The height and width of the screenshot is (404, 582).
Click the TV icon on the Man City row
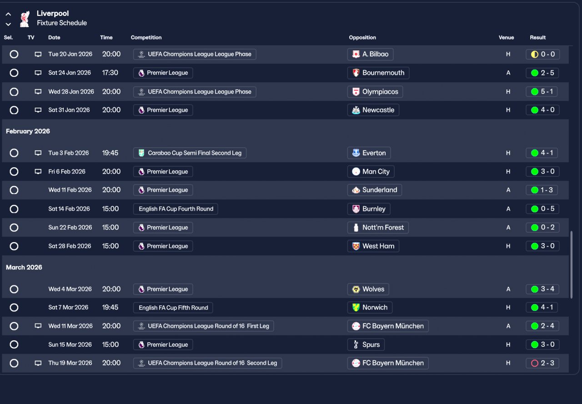click(x=38, y=172)
